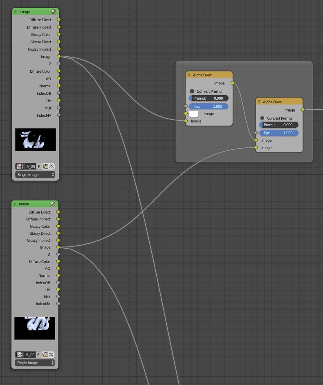Image resolution: width=323 pixels, height=385 pixels.
Task: Toggle the preview sphere icon on the B_00 Image node
Action: (x=53, y=204)
